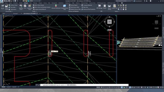Switch to the Start file tab
The height and width of the screenshot is (92, 164).
pos(4,14)
